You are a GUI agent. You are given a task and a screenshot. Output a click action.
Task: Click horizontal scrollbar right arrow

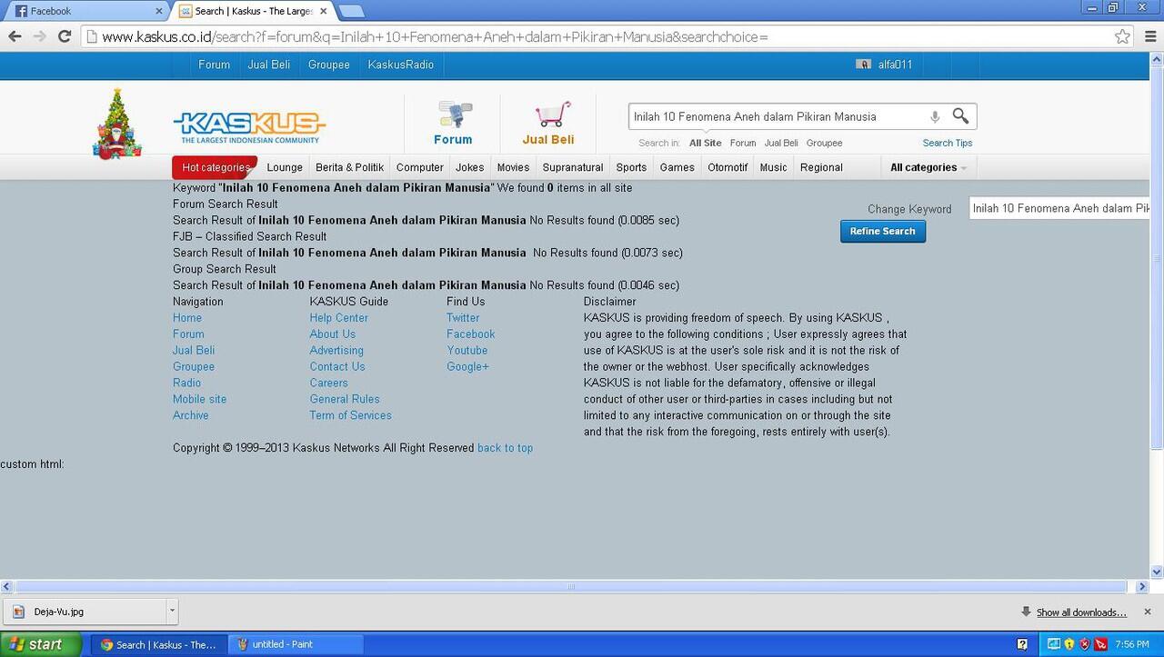click(x=1142, y=586)
